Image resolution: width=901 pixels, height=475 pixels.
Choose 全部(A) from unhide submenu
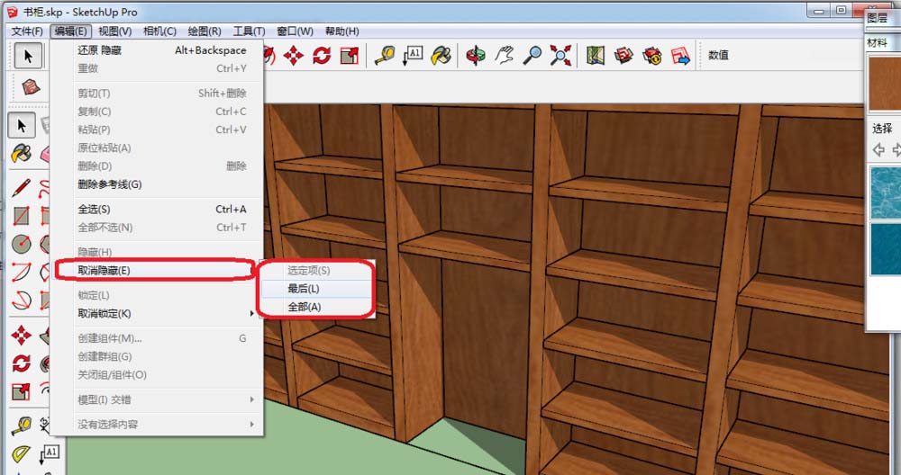(304, 307)
